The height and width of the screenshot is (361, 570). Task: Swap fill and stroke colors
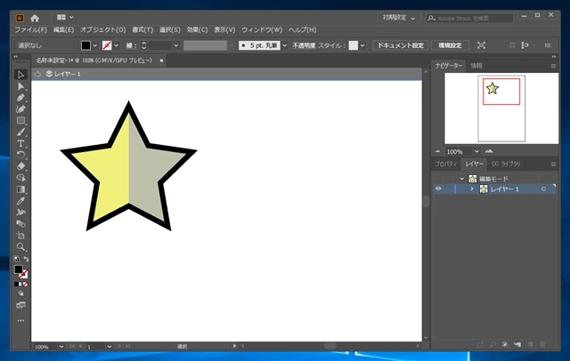pyautogui.click(x=26, y=259)
